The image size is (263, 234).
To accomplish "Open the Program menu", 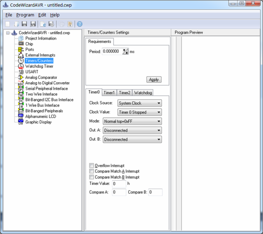I will pos(25,15).
